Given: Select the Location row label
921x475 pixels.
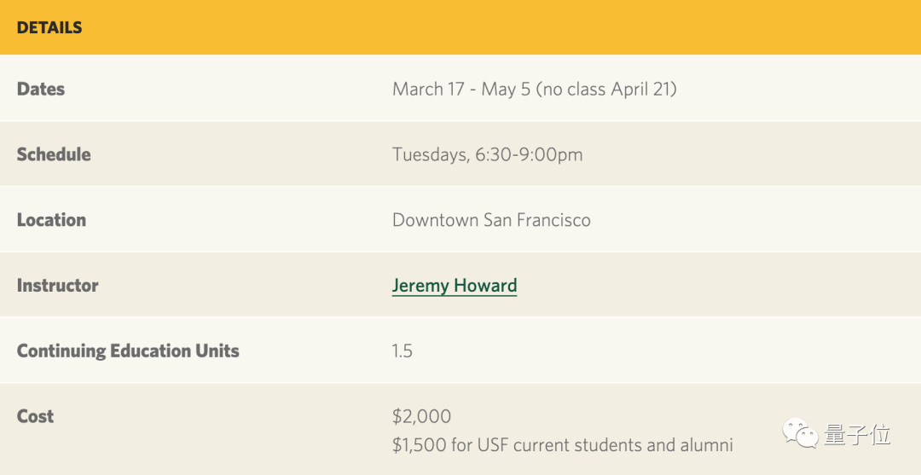Looking at the screenshot, I should click(51, 220).
